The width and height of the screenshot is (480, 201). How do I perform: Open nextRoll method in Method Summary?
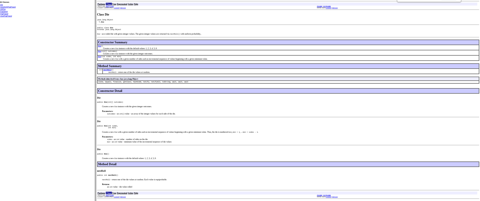(x=107, y=70)
